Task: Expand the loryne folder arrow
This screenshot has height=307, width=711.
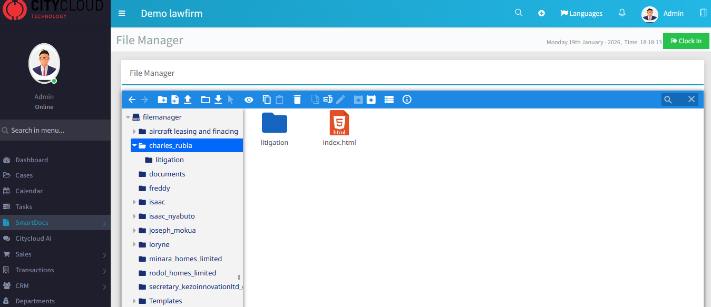Action: 134,245
